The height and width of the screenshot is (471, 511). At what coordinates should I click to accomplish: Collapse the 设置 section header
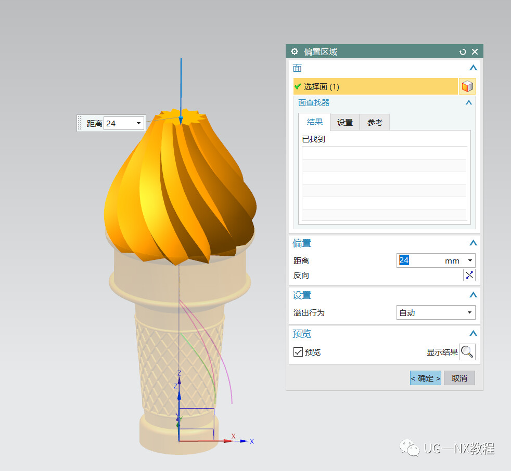(x=473, y=295)
